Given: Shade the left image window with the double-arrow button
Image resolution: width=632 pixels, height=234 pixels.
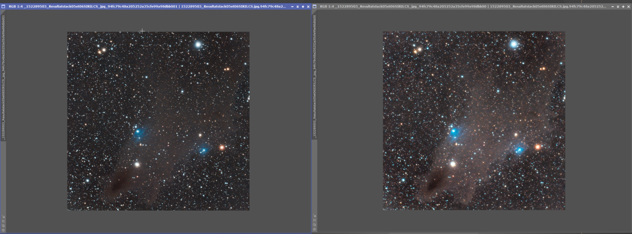Looking at the screenshot, I should click(x=297, y=7).
